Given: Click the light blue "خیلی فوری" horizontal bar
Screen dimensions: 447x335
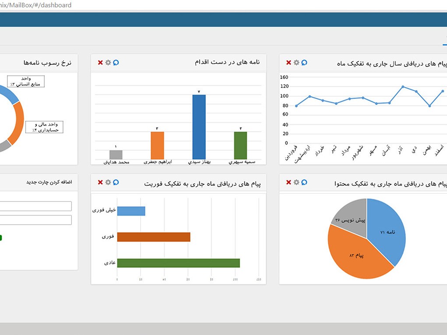Looking at the screenshot, I should pos(131,211).
